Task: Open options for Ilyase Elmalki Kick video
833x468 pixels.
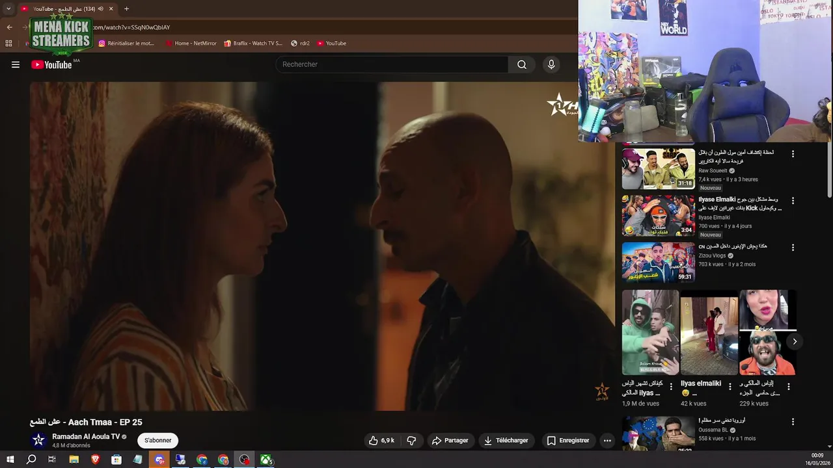Action: [793, 201]
